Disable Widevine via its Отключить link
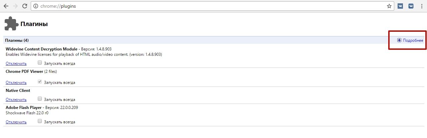Viewport: 427px width, 138px height. pos(16,63)
